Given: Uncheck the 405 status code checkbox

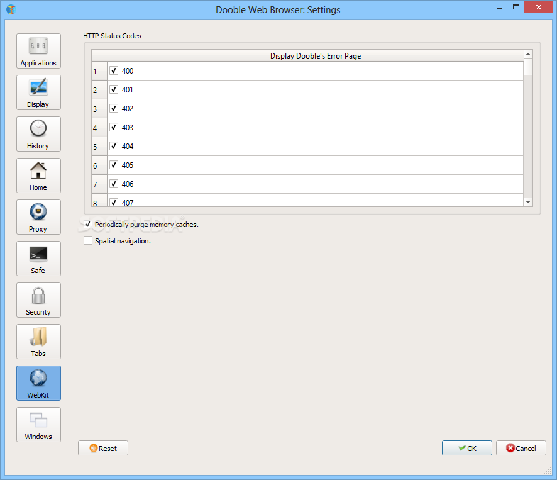Looking at the screenshot, I should click(114, 165).
